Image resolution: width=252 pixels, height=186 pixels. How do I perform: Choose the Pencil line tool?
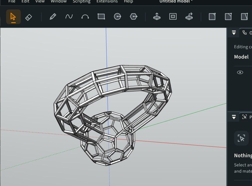coord(53,17)
